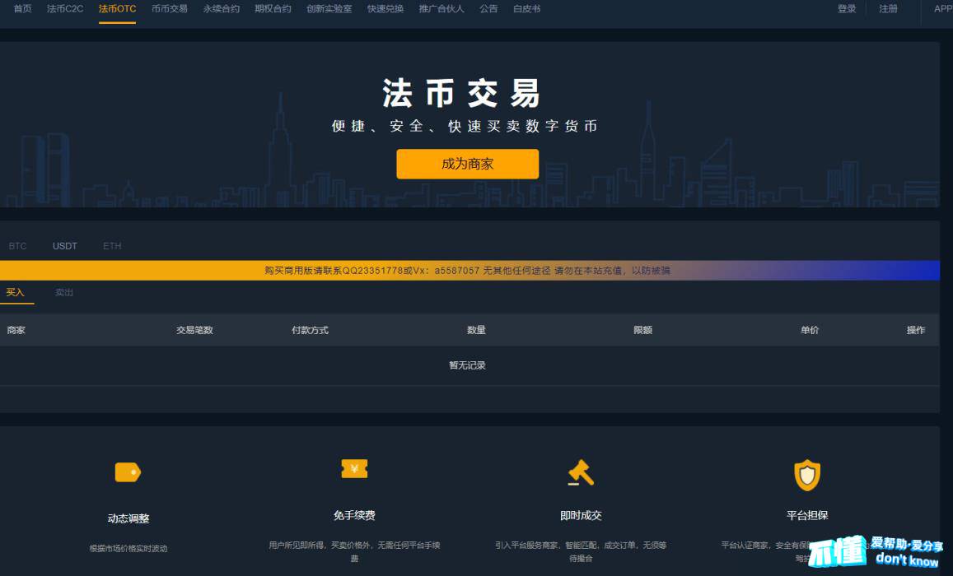Go to 快速兑换

coord(385,8)
